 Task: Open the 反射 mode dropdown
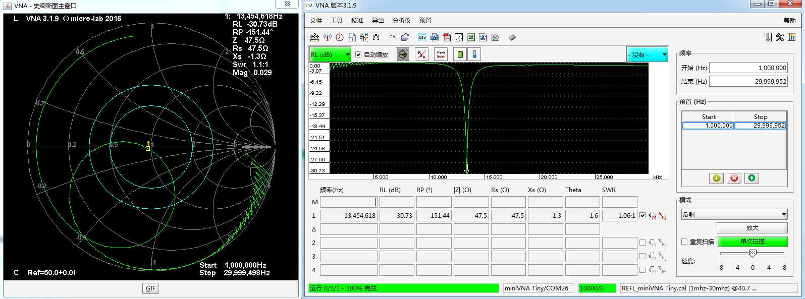[x=734, y=214]
